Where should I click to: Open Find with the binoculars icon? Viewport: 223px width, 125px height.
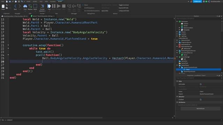pyautogui.click(x=25, y=7)
